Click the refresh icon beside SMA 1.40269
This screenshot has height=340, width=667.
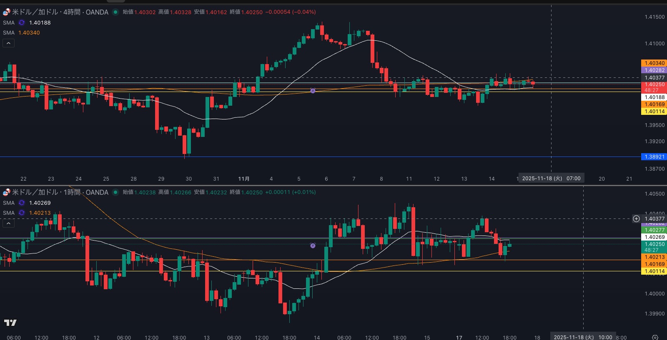[22, 203]
